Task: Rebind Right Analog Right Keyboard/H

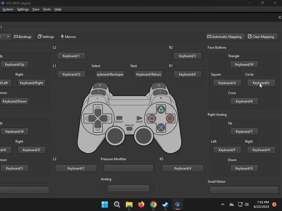Action: 261,150
